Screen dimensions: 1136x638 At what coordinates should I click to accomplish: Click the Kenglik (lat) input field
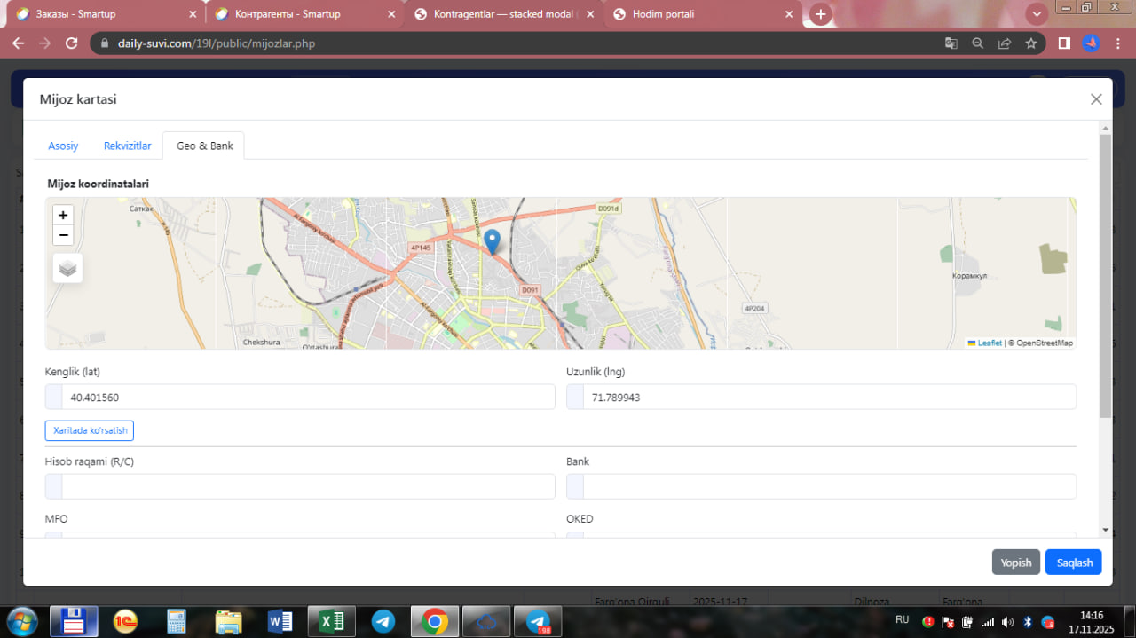(x=307, y=398)
